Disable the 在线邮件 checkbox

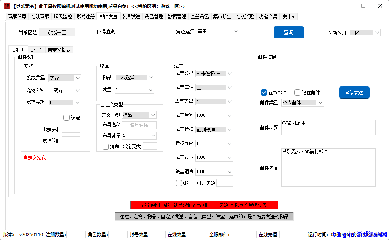264,93
